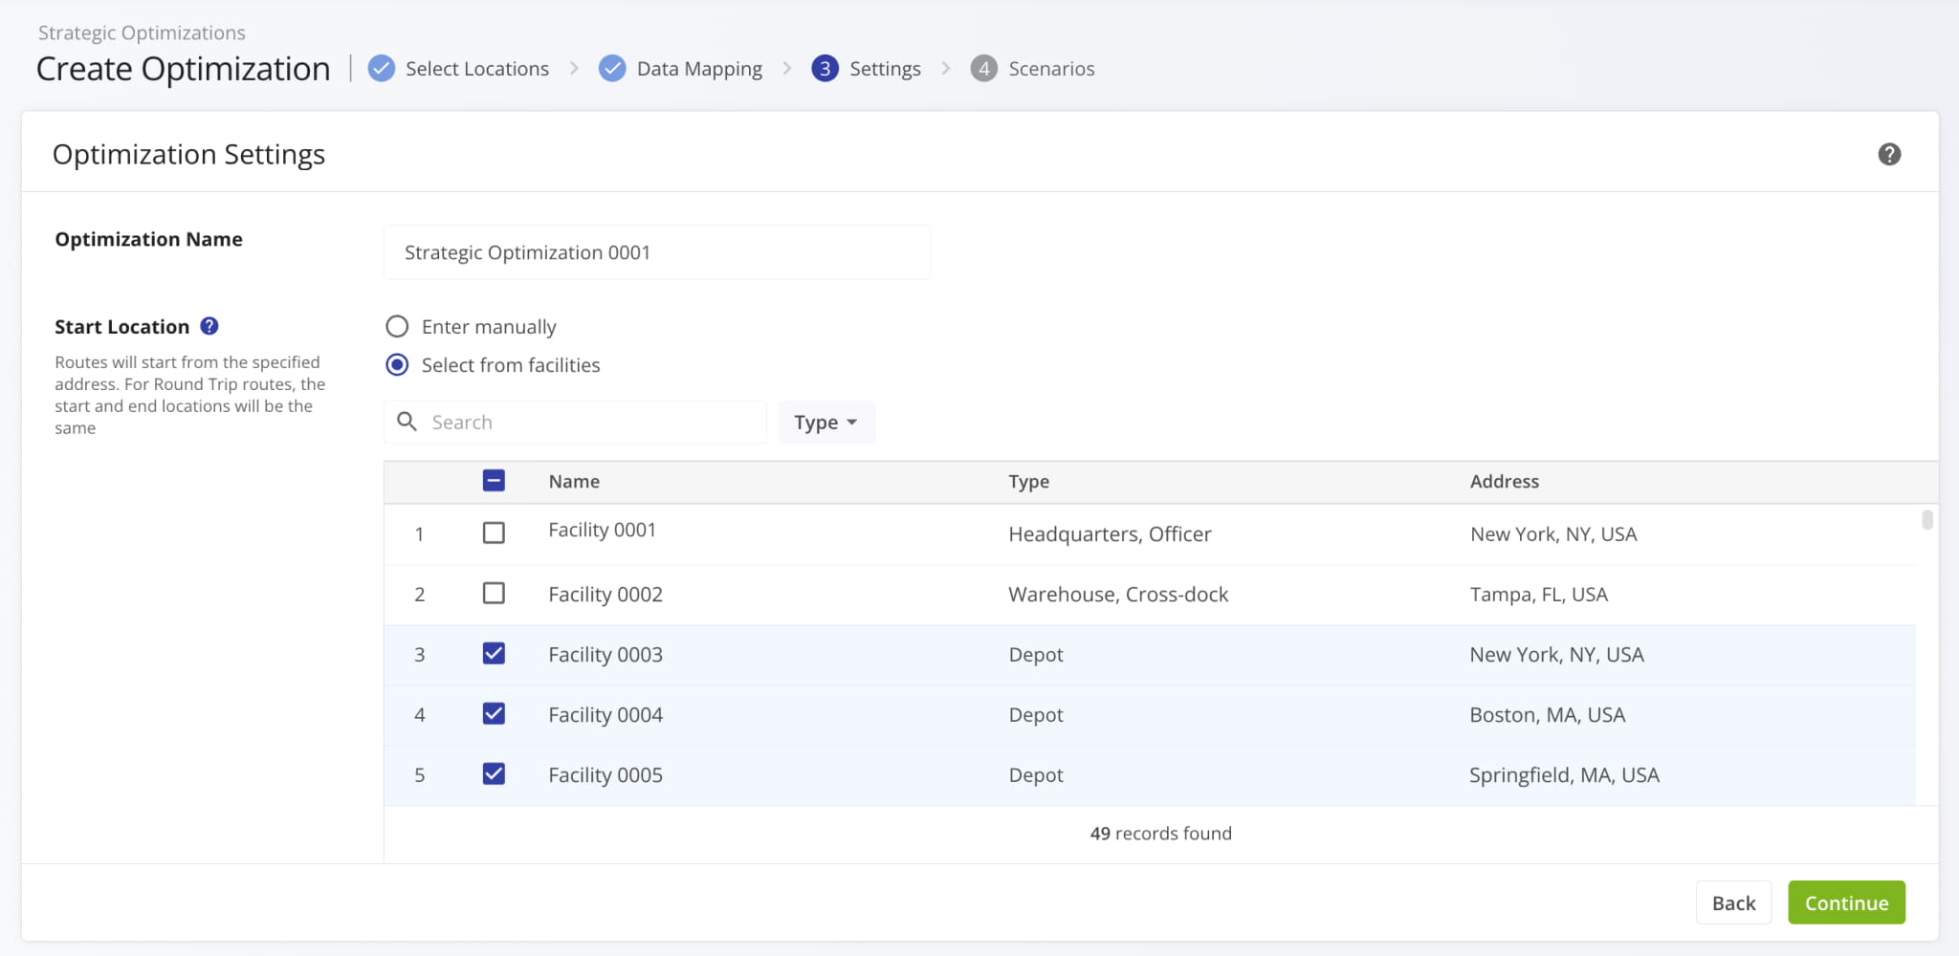This screenshot has width=1959, height=956.
Task: Click the step 4 Scenarios circle icon
Action: [x=983, y=69]
